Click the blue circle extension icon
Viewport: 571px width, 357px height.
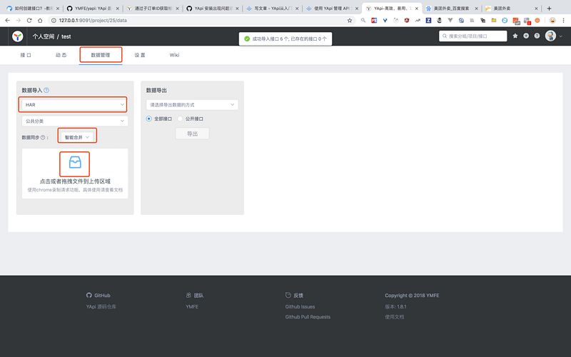tap(505, 21)
